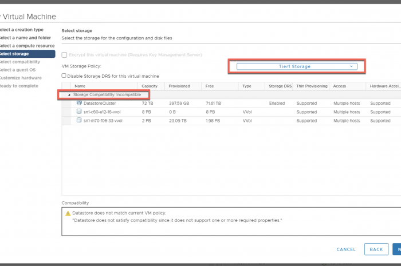Tick Encrypt this virtual machine checkbox
This screenshot has height=266, width=401.
(64, 55)
